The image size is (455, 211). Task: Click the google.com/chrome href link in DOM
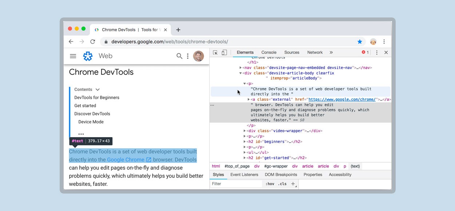[x=342, y=99]
